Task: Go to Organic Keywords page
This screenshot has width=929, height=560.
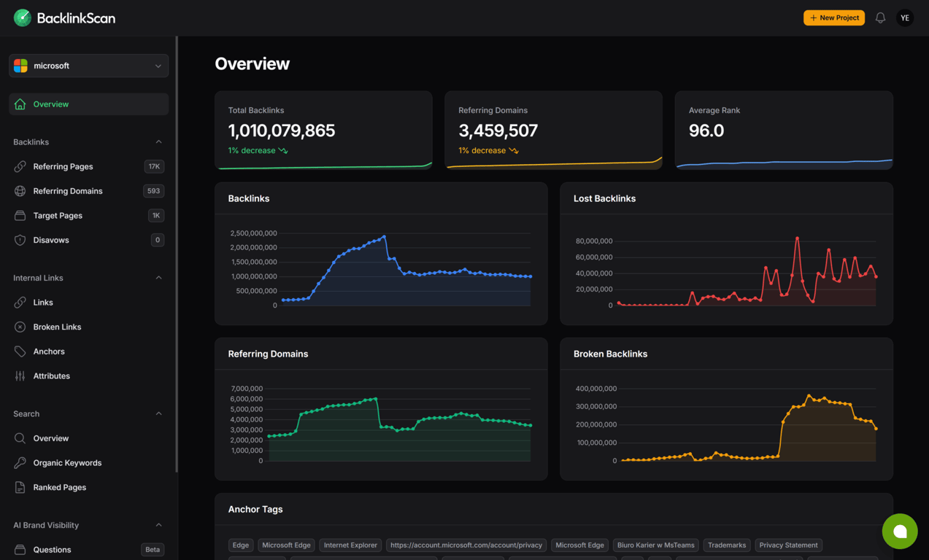Action: click(67, 463)
